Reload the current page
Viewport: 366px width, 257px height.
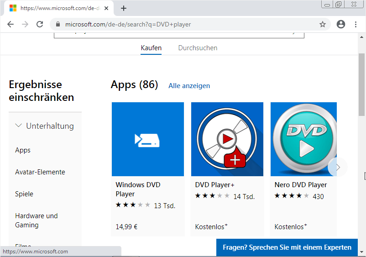(40, 24)
